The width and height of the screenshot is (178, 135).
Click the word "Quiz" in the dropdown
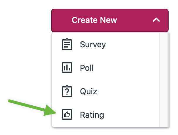point(88,91)
